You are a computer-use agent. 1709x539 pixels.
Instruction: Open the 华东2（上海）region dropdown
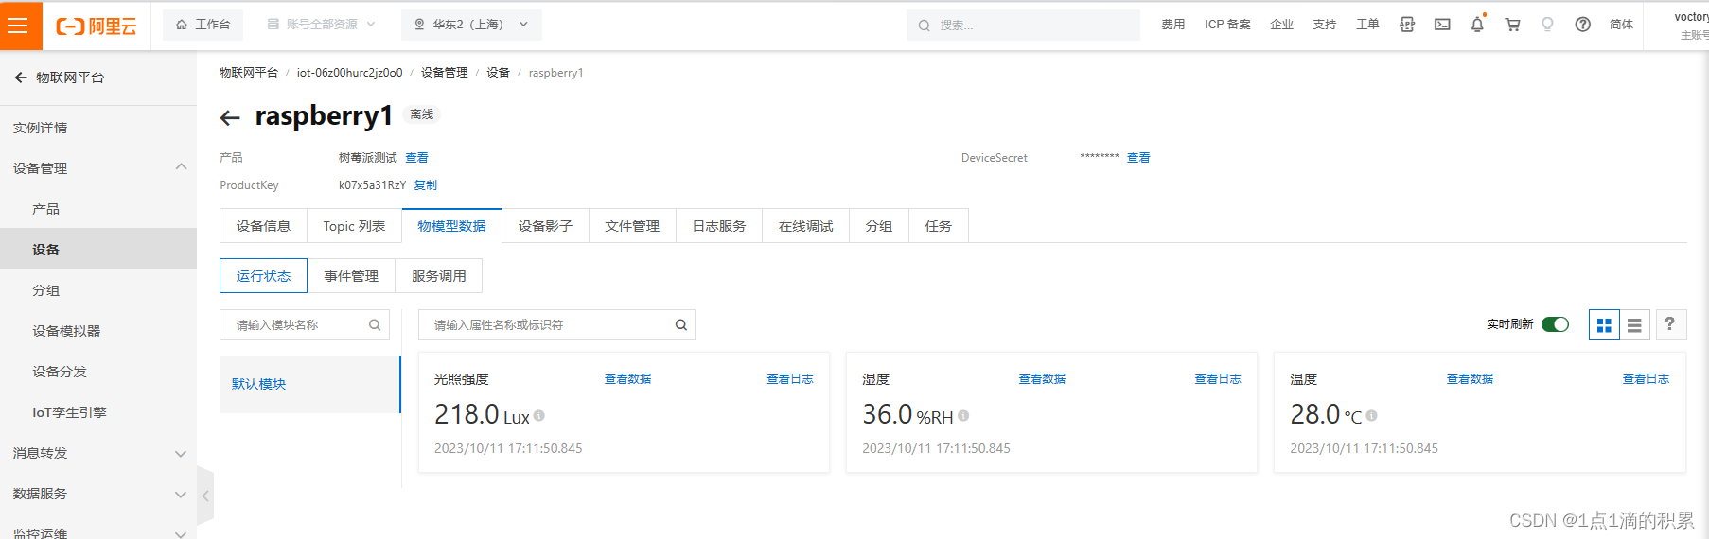471,25
